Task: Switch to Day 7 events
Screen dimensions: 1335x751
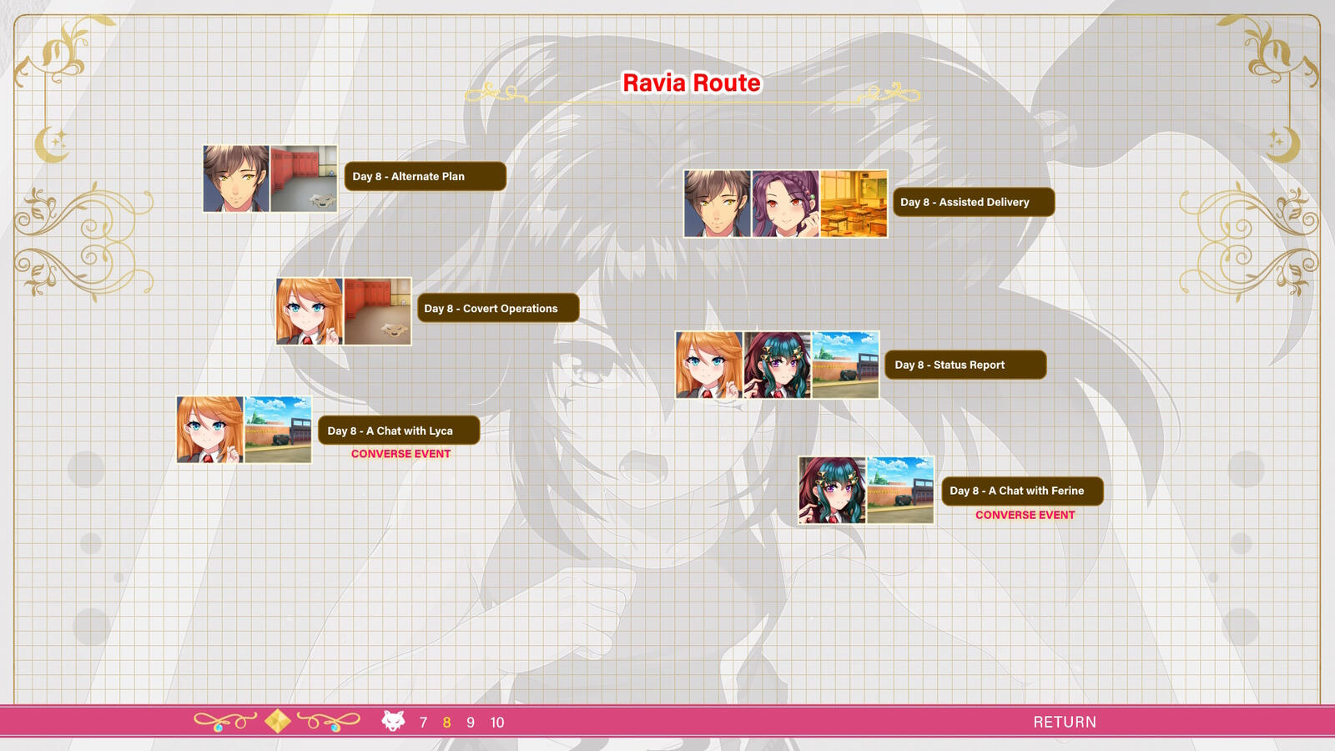Action: point(423,723)
